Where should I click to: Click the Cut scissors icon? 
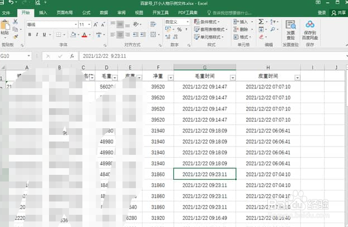(x=16, y=22)
